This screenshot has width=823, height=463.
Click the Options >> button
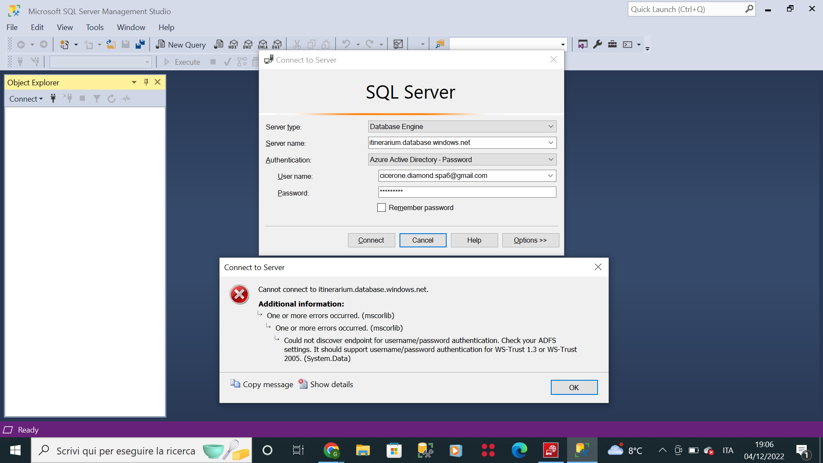tap(530, 240)
